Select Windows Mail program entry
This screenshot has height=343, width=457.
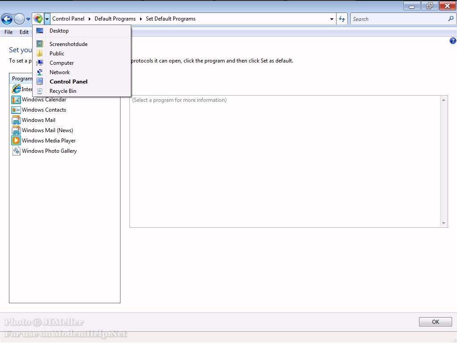(38, 120)
